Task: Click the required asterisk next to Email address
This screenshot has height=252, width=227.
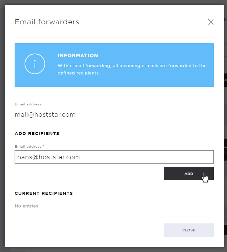Action: [x=43, y=146]
